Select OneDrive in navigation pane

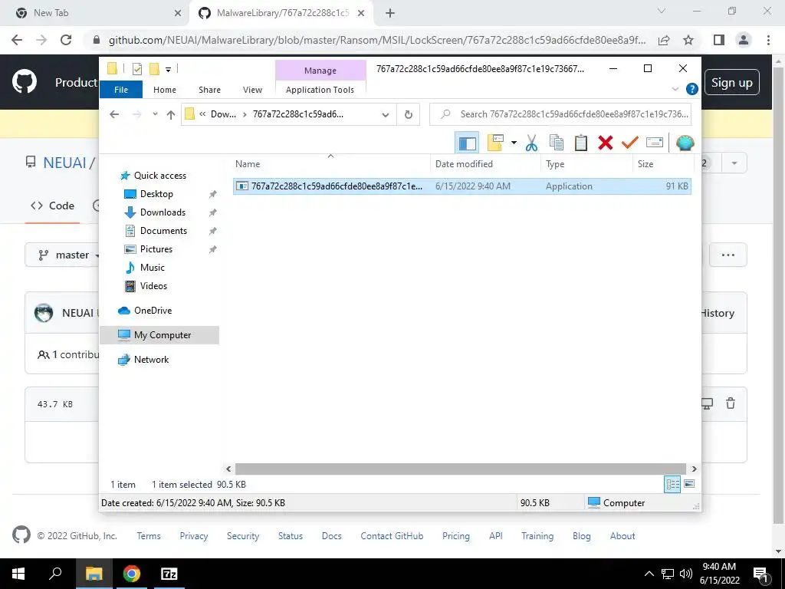(153, 311)
